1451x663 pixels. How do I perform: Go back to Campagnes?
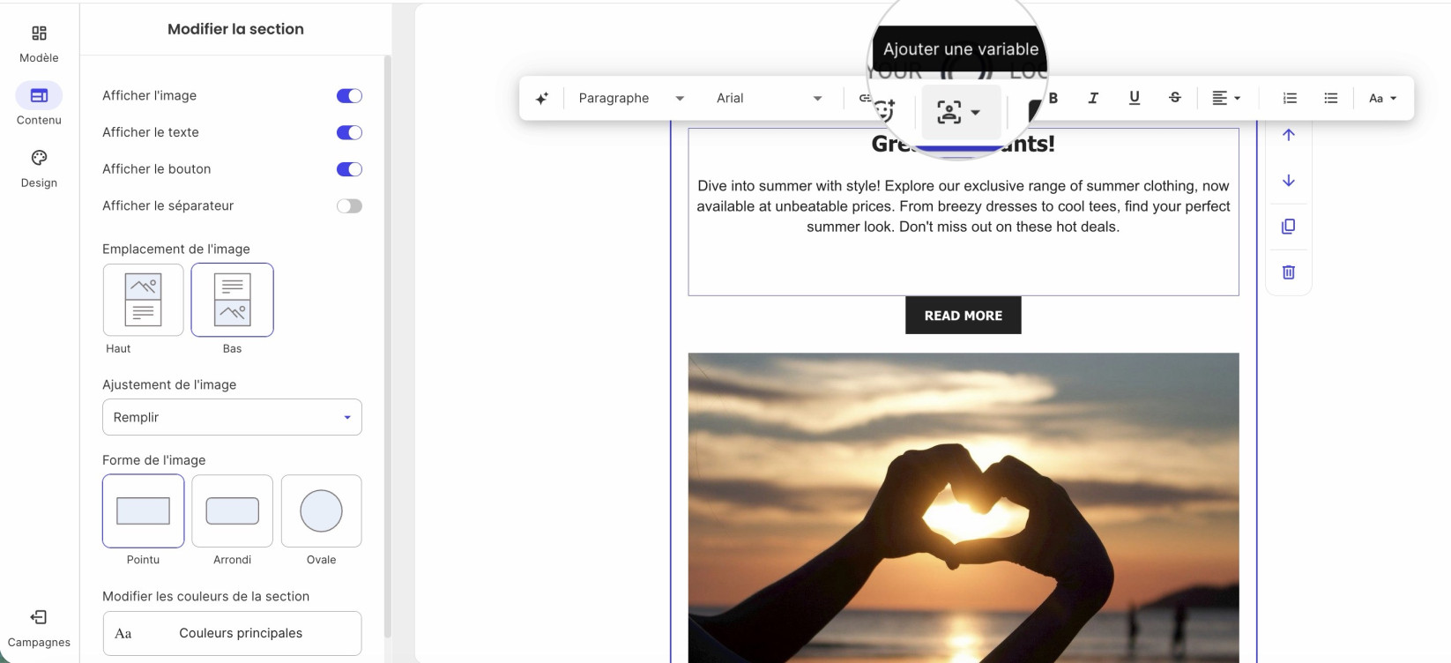coord(39,628)
